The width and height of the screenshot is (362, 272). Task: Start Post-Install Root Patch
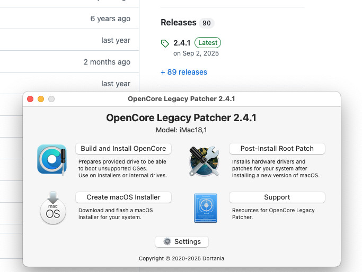click(x=277, y=149)
